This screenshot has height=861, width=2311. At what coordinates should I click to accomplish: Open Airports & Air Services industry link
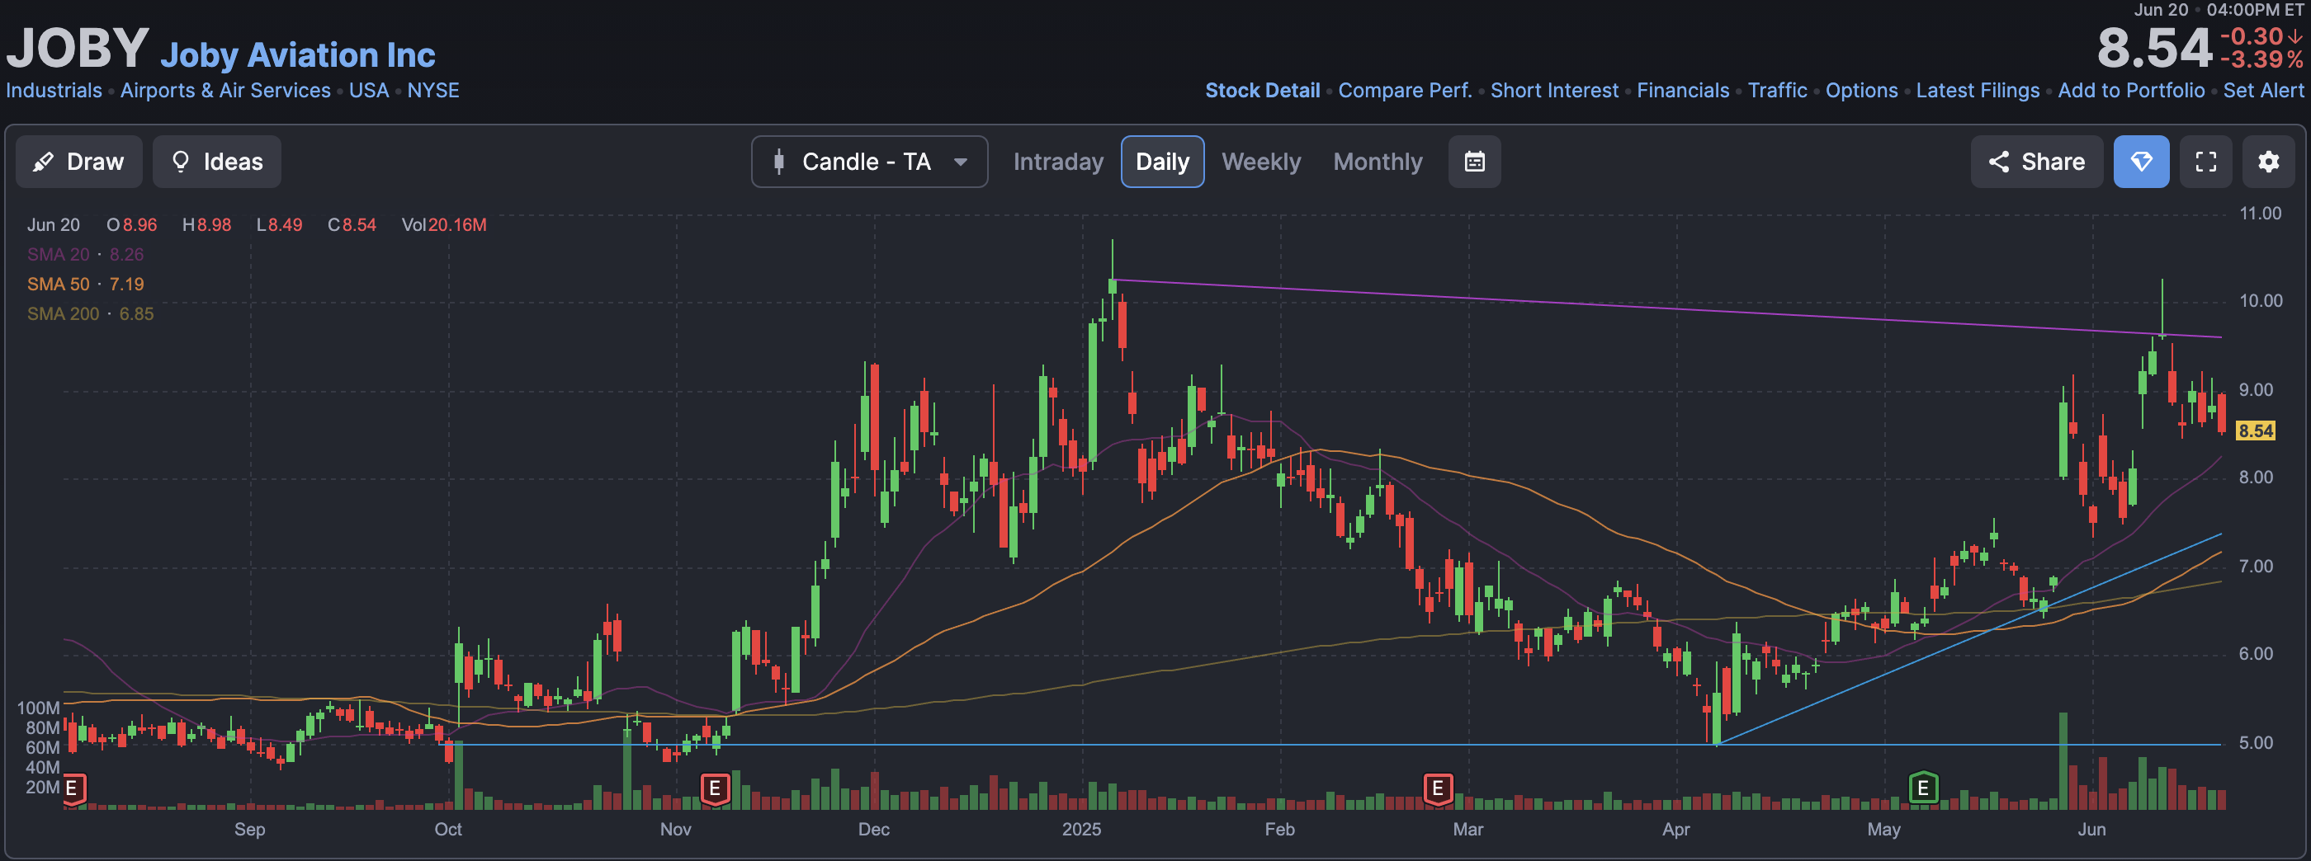pos(225,91)
